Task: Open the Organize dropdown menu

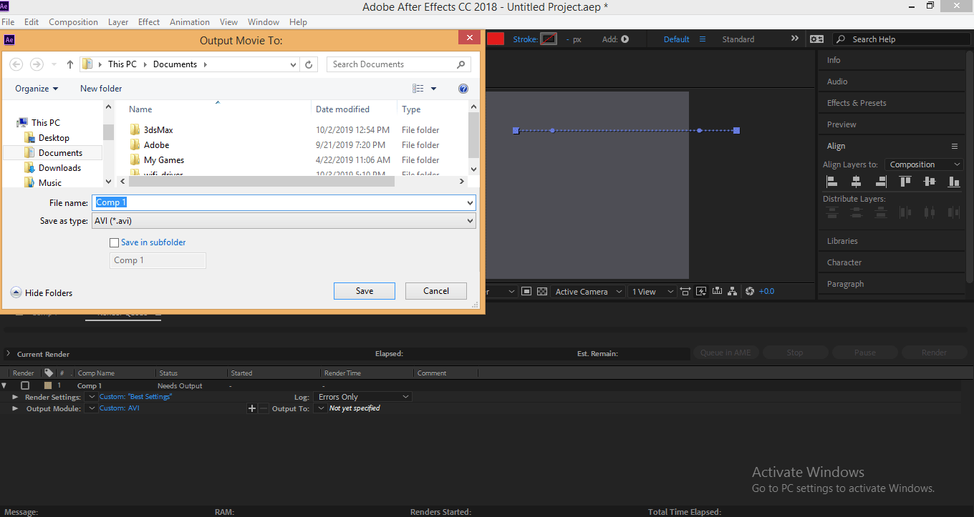Action: (x=37, y=89)
